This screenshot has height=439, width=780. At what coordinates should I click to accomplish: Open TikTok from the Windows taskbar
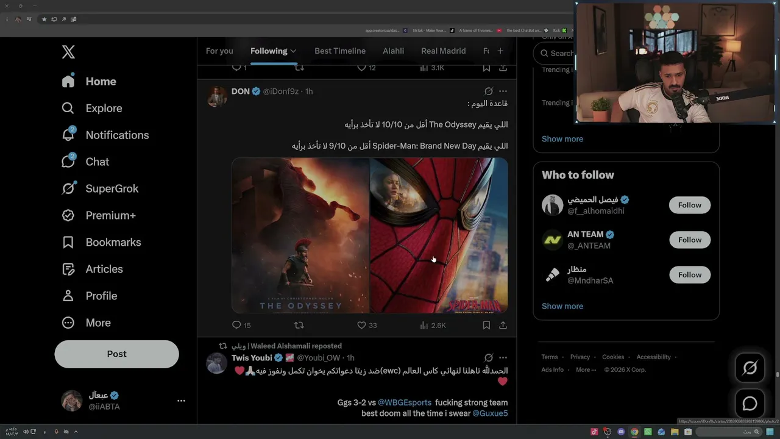pos(594,432)
